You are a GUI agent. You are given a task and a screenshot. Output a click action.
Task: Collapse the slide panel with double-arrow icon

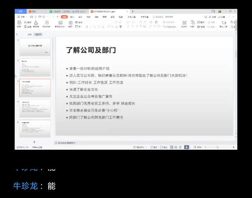coord(17,34)
